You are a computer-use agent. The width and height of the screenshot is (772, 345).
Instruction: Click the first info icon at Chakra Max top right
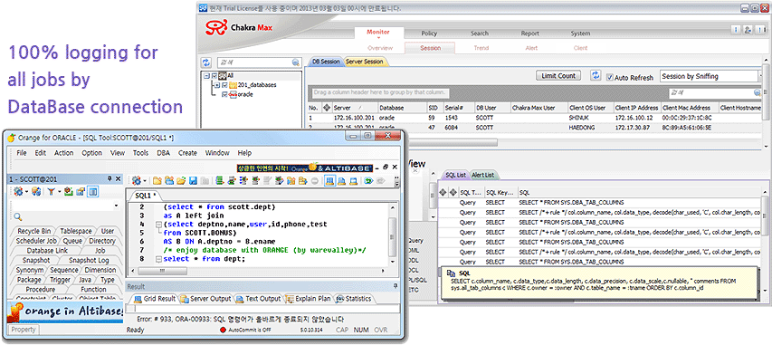[x=736, y=30]
